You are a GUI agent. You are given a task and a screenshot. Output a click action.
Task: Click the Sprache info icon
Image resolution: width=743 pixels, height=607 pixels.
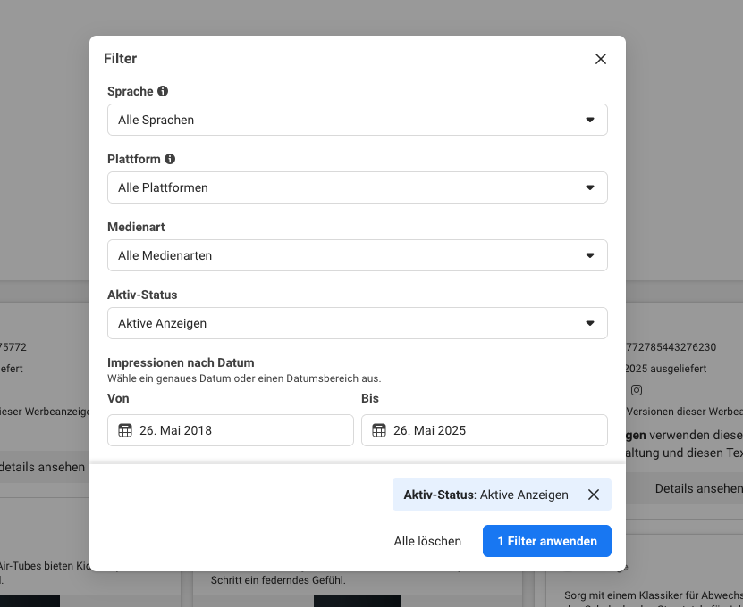[163, 91]
